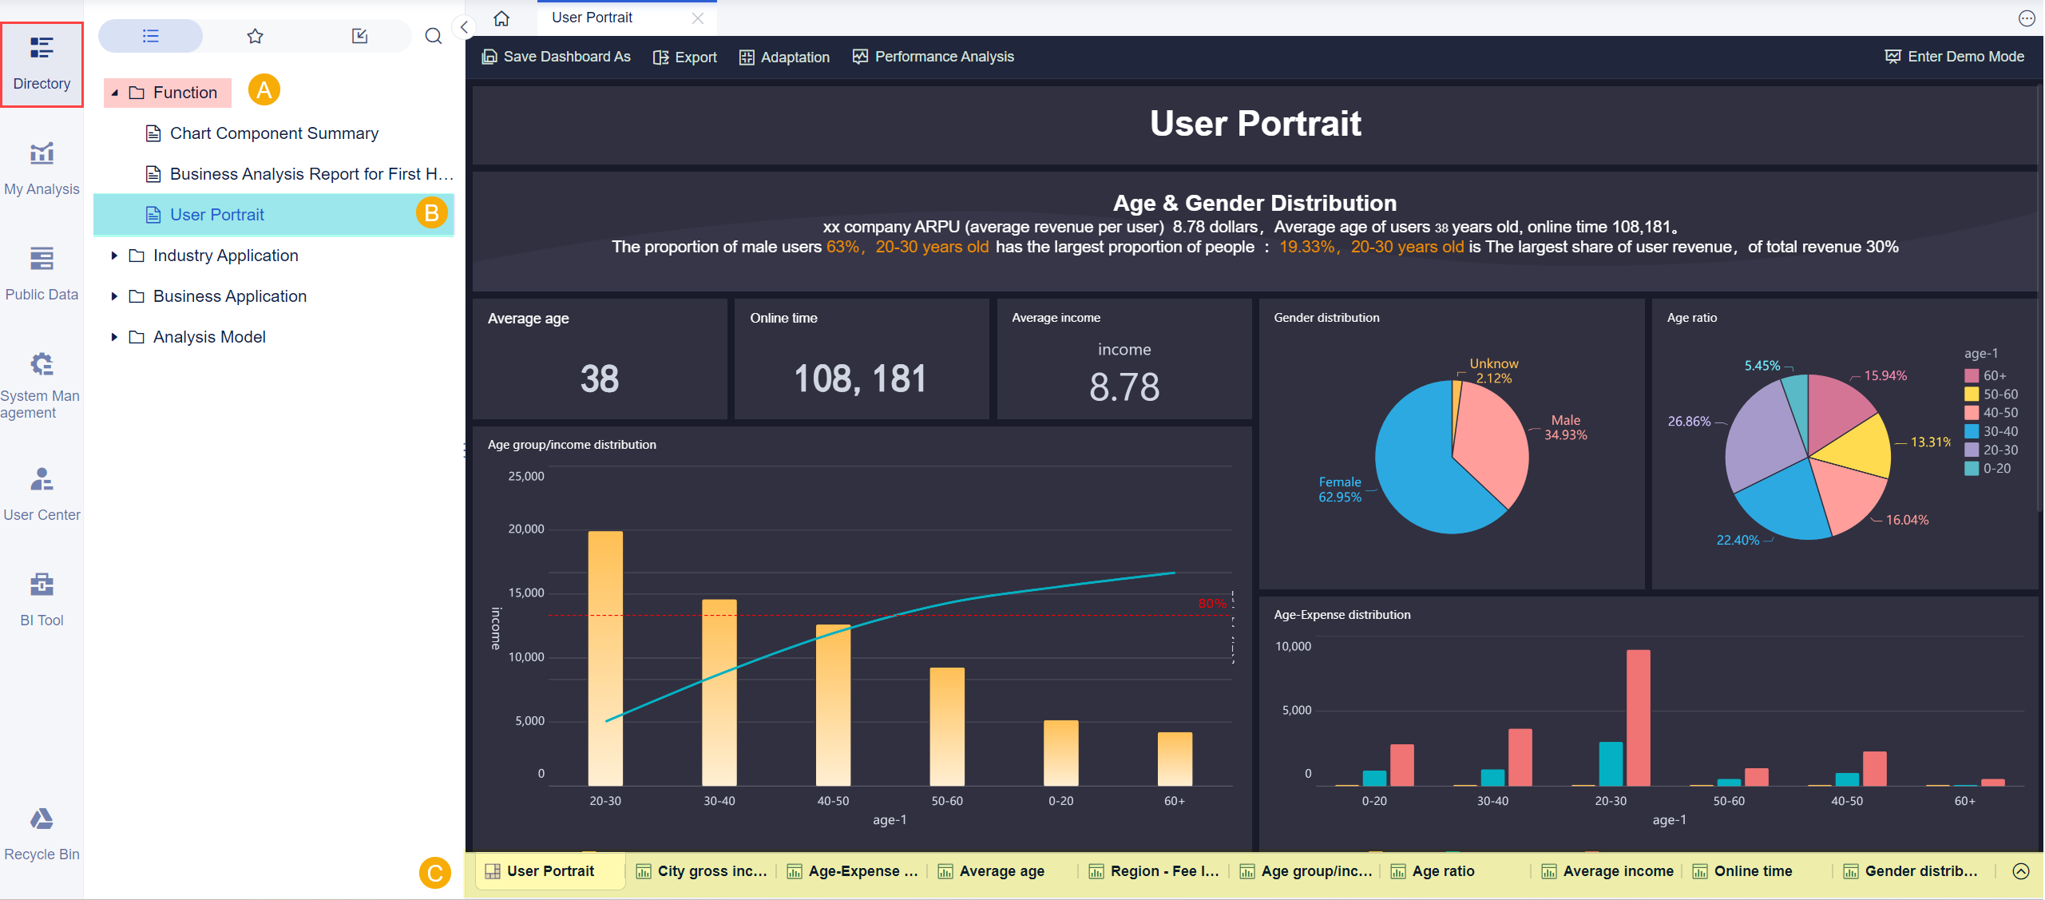
Task: Open the User Center
Action: (x=42, y=494)
